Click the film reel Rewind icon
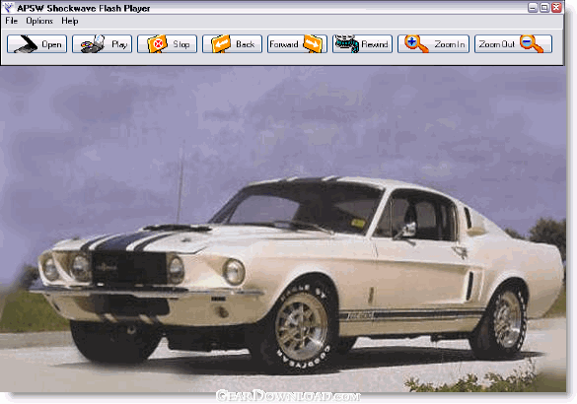The width and height of the screenshot is (577, 404). (x=346, y=44)
